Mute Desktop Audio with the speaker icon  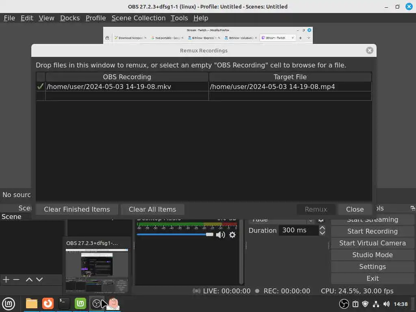tap(220, 235)
